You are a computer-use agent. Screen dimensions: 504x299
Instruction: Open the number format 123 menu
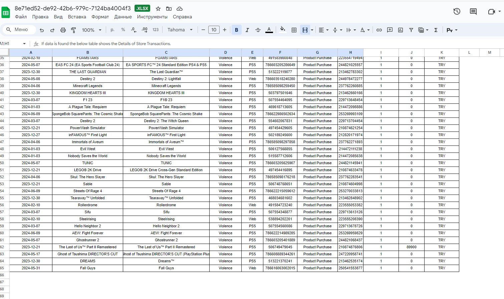click(x=156, y=30)
